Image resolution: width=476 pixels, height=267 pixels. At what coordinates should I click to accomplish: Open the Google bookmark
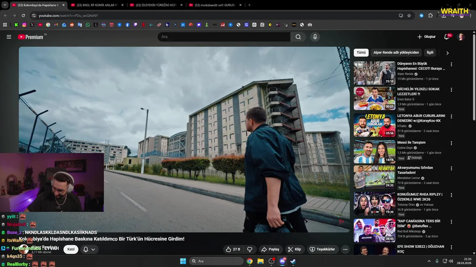point(48,25)
